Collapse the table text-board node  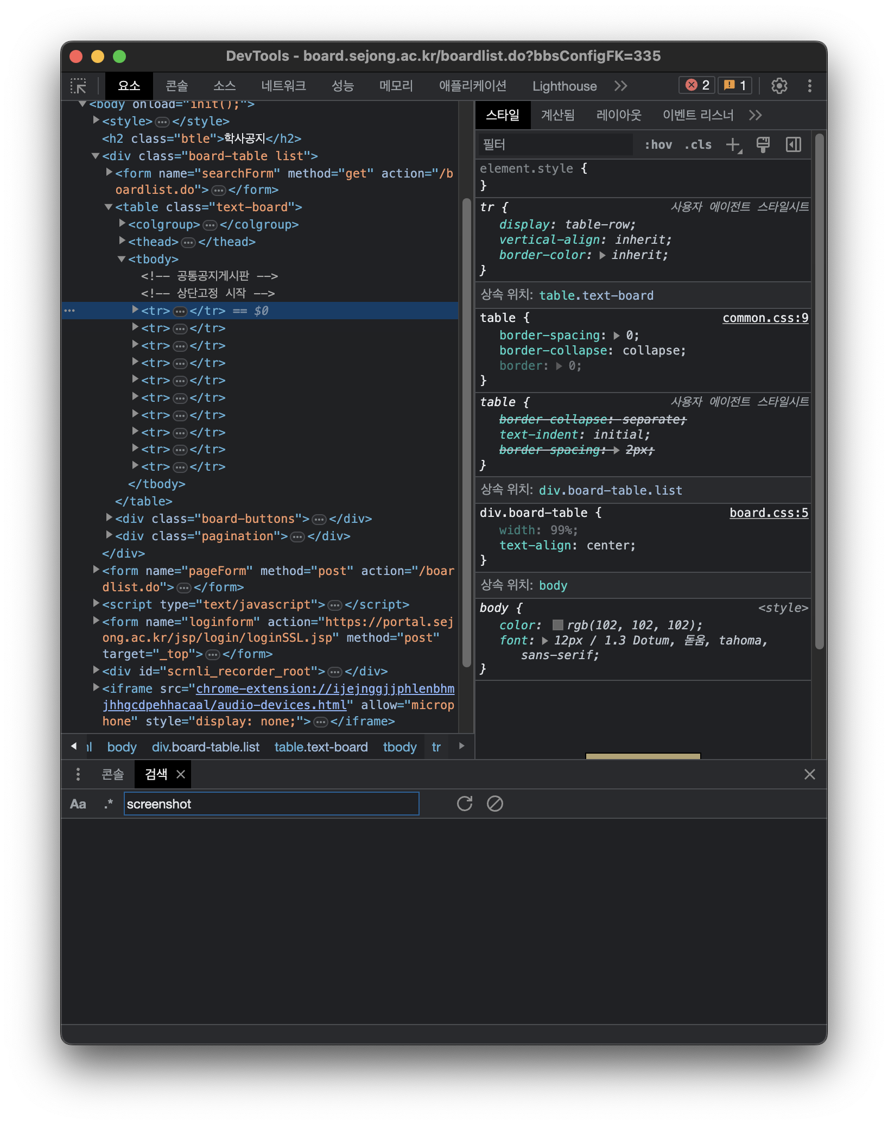point(109,207)
